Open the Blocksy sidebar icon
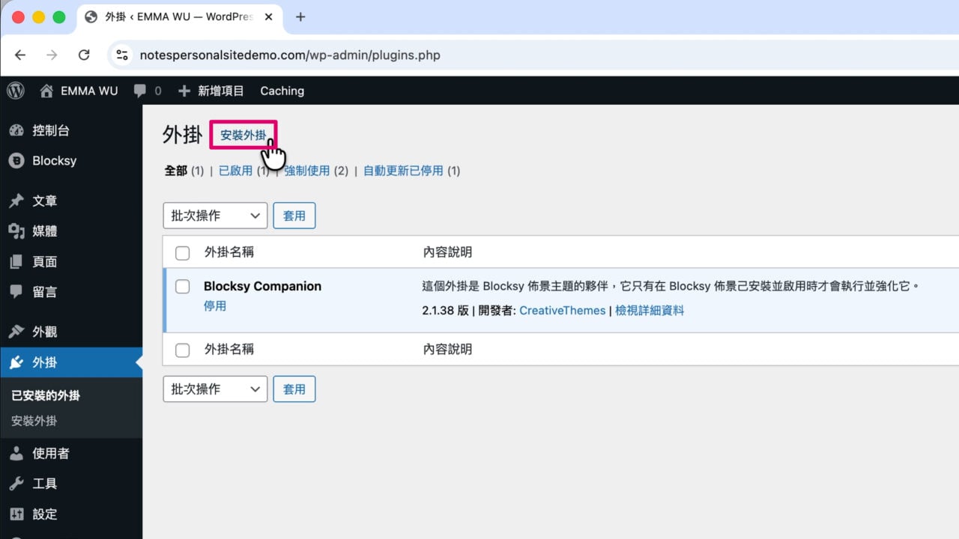This screenshot has width=959, height=539. (16, 161)
